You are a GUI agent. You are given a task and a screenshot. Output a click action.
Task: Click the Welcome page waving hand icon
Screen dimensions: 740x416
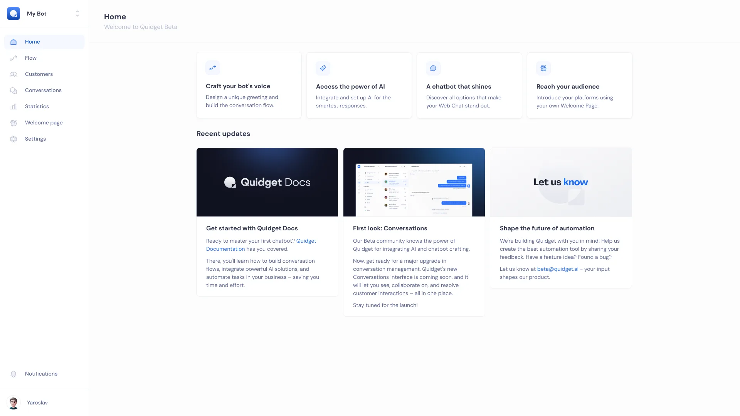coord(13,123)
